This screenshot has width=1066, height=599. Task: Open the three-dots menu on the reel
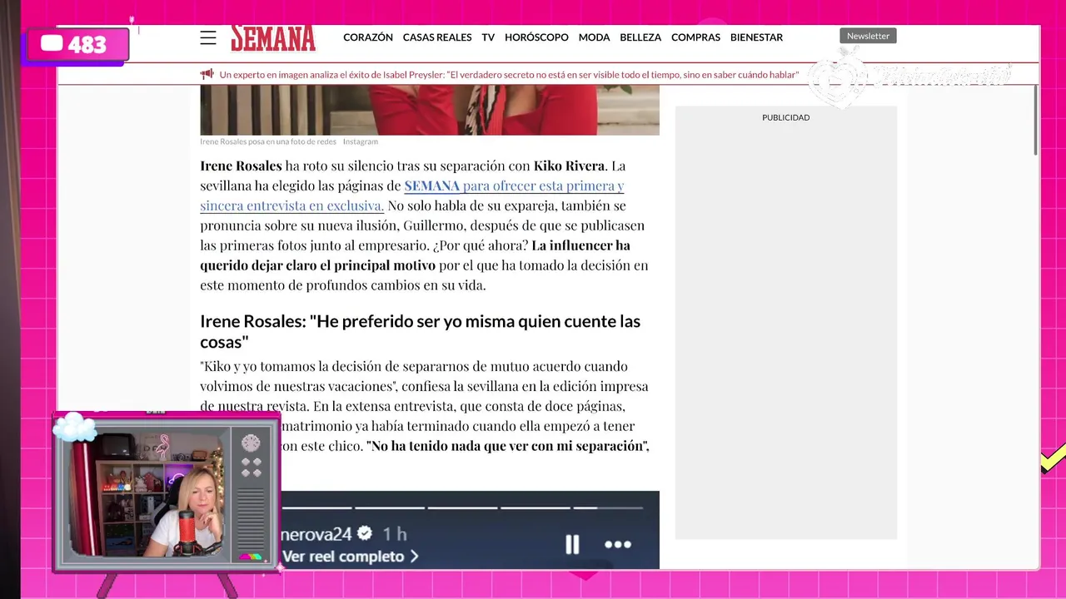tap(618, 544)
